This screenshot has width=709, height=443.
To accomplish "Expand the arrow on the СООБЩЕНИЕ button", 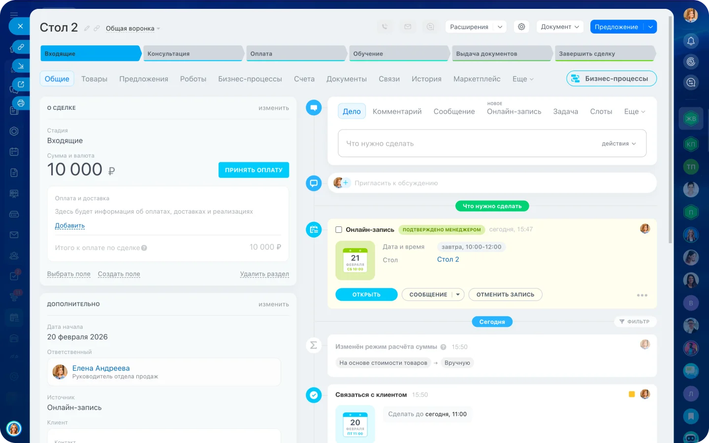I will [x=457, y=294].
